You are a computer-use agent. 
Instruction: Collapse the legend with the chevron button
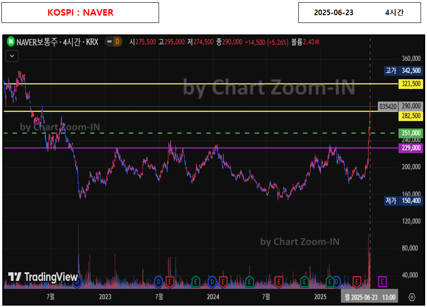[12, 56]
